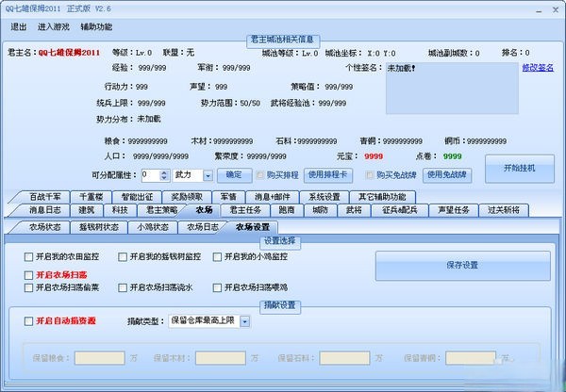The height and width of the screenshot is (392, 566).
Task: Click the 退出 menu item
Action: (x=19, y=26)
